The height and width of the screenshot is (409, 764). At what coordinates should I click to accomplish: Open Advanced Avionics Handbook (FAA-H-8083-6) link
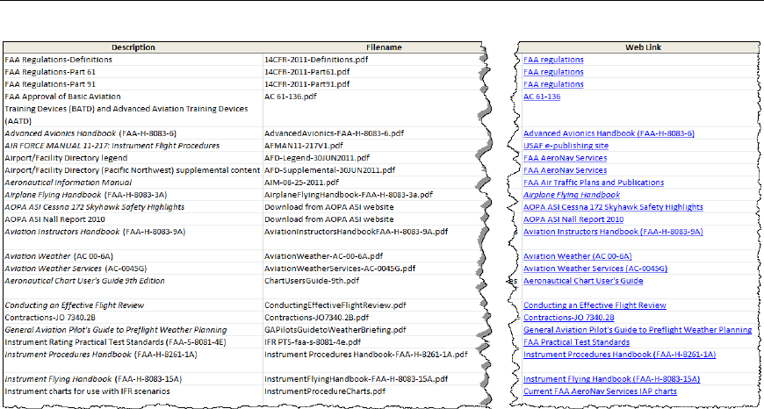(x=609, y=133)
